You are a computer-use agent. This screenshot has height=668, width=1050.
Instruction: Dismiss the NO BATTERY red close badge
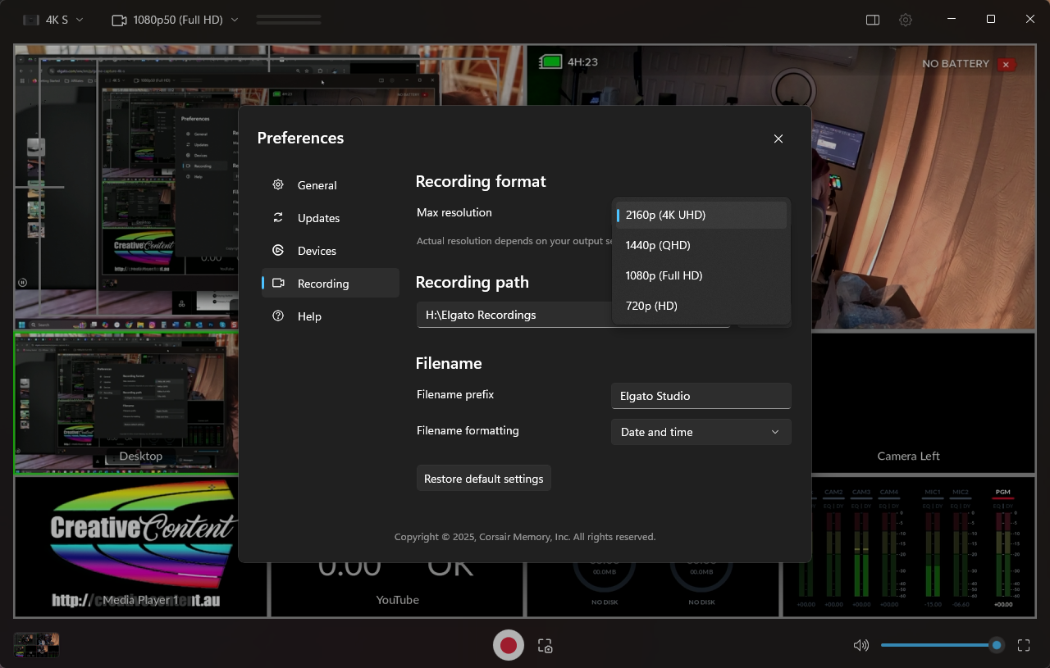pos(1007,64)
